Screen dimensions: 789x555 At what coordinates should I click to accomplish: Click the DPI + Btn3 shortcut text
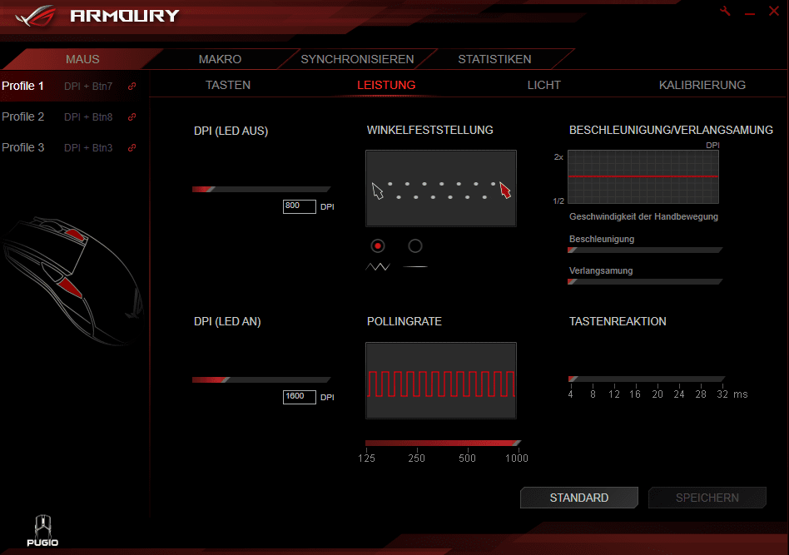(x=88, y=147)
